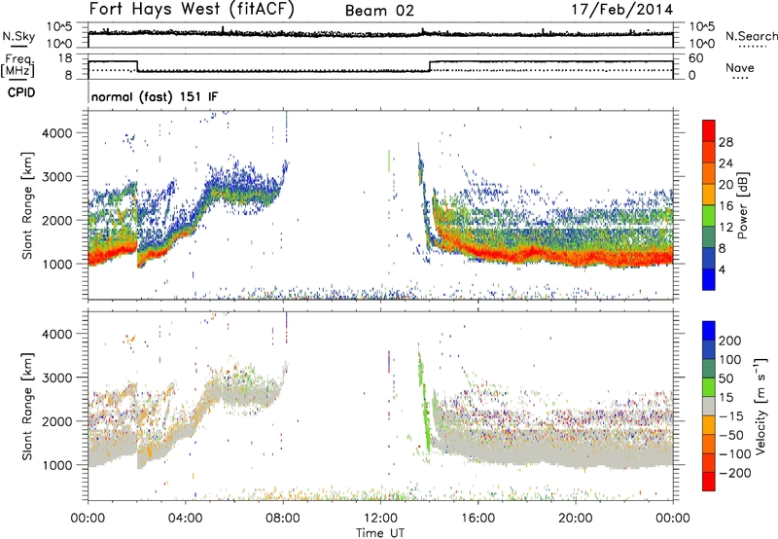Viewport: 778px width, 539px height.
Task: Click the '04:00' time tick label
Action: tap(186, 519)
